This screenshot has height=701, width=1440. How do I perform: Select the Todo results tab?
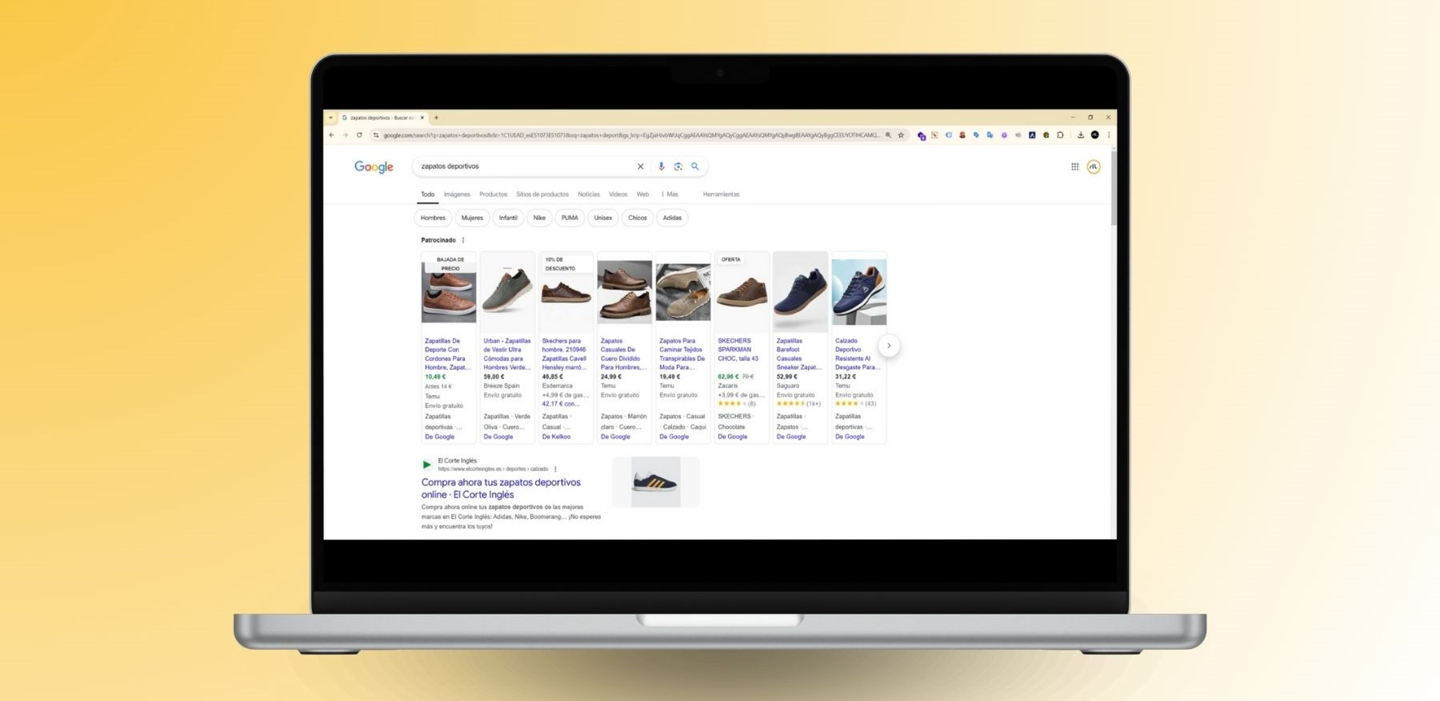click(428, 194)
